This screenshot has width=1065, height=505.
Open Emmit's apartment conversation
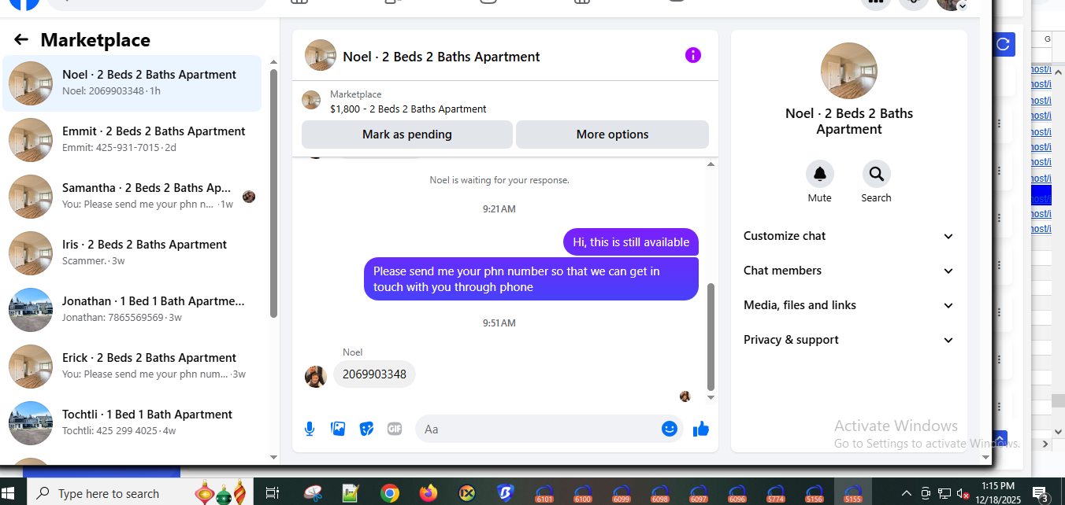point(132,139)
